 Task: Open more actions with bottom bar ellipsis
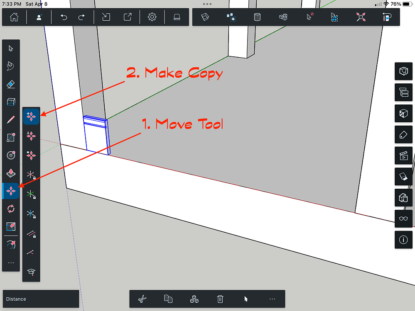point(272,299)
